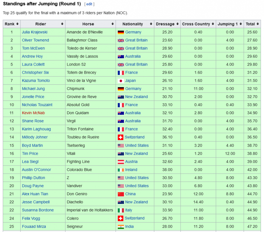Image resolution: width=264 pixels, height=232 pixels.
Task: Click Italy link for Susanna Bordone
Action: pyautogui.click(x=129, y=210)
